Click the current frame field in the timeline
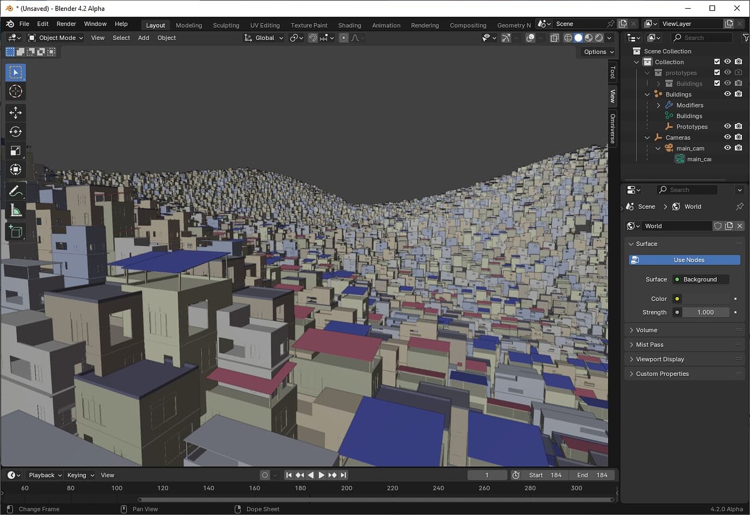The width and height of the screenshot is (750, 515). click(x=487, y=475)
